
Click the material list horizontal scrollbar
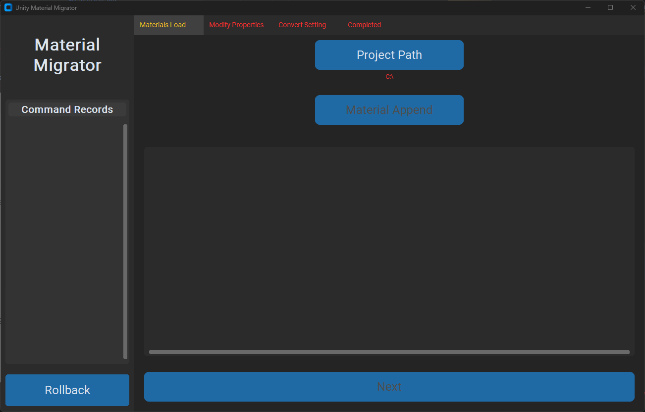pyautogui.click(x=389, y=352)
